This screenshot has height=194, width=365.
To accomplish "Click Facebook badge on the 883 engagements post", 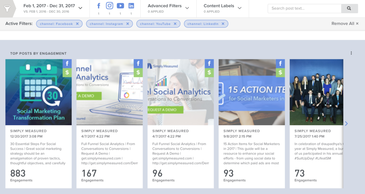I will pos(67,64).
